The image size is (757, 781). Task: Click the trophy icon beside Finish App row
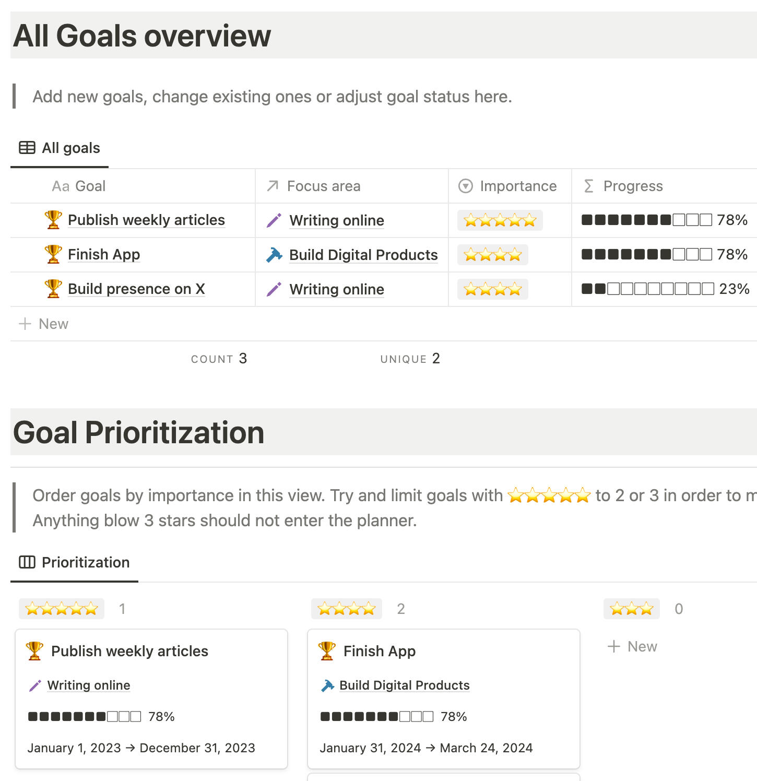coord(53,254)
